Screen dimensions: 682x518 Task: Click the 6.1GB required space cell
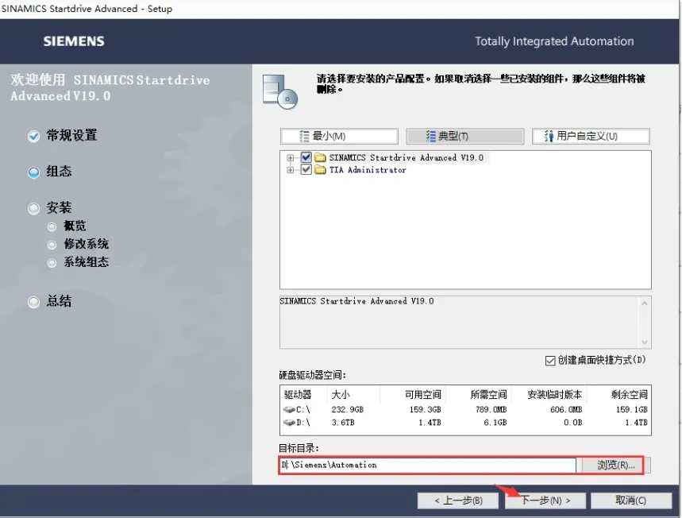point(495,422)
